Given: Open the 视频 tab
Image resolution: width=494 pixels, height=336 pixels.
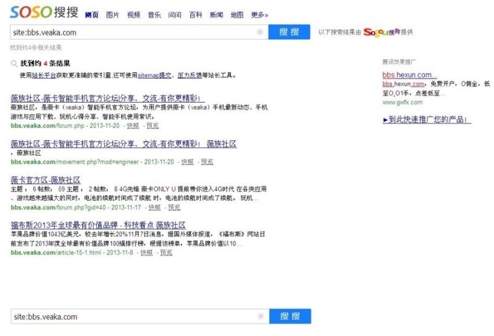Looking at the screenshot, I should pyautogui.click(x=133, y=15).
